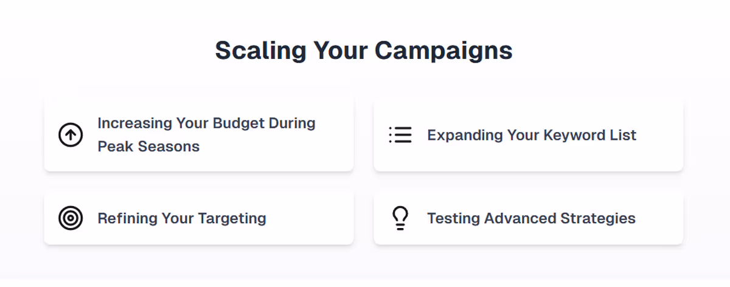This screenshot has height=287, width=730.
Task: Select the icon beside Refining Your Targeting
Action: point(71,218)
